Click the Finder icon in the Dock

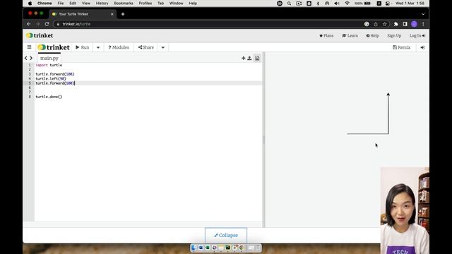[x=194, y=248]
